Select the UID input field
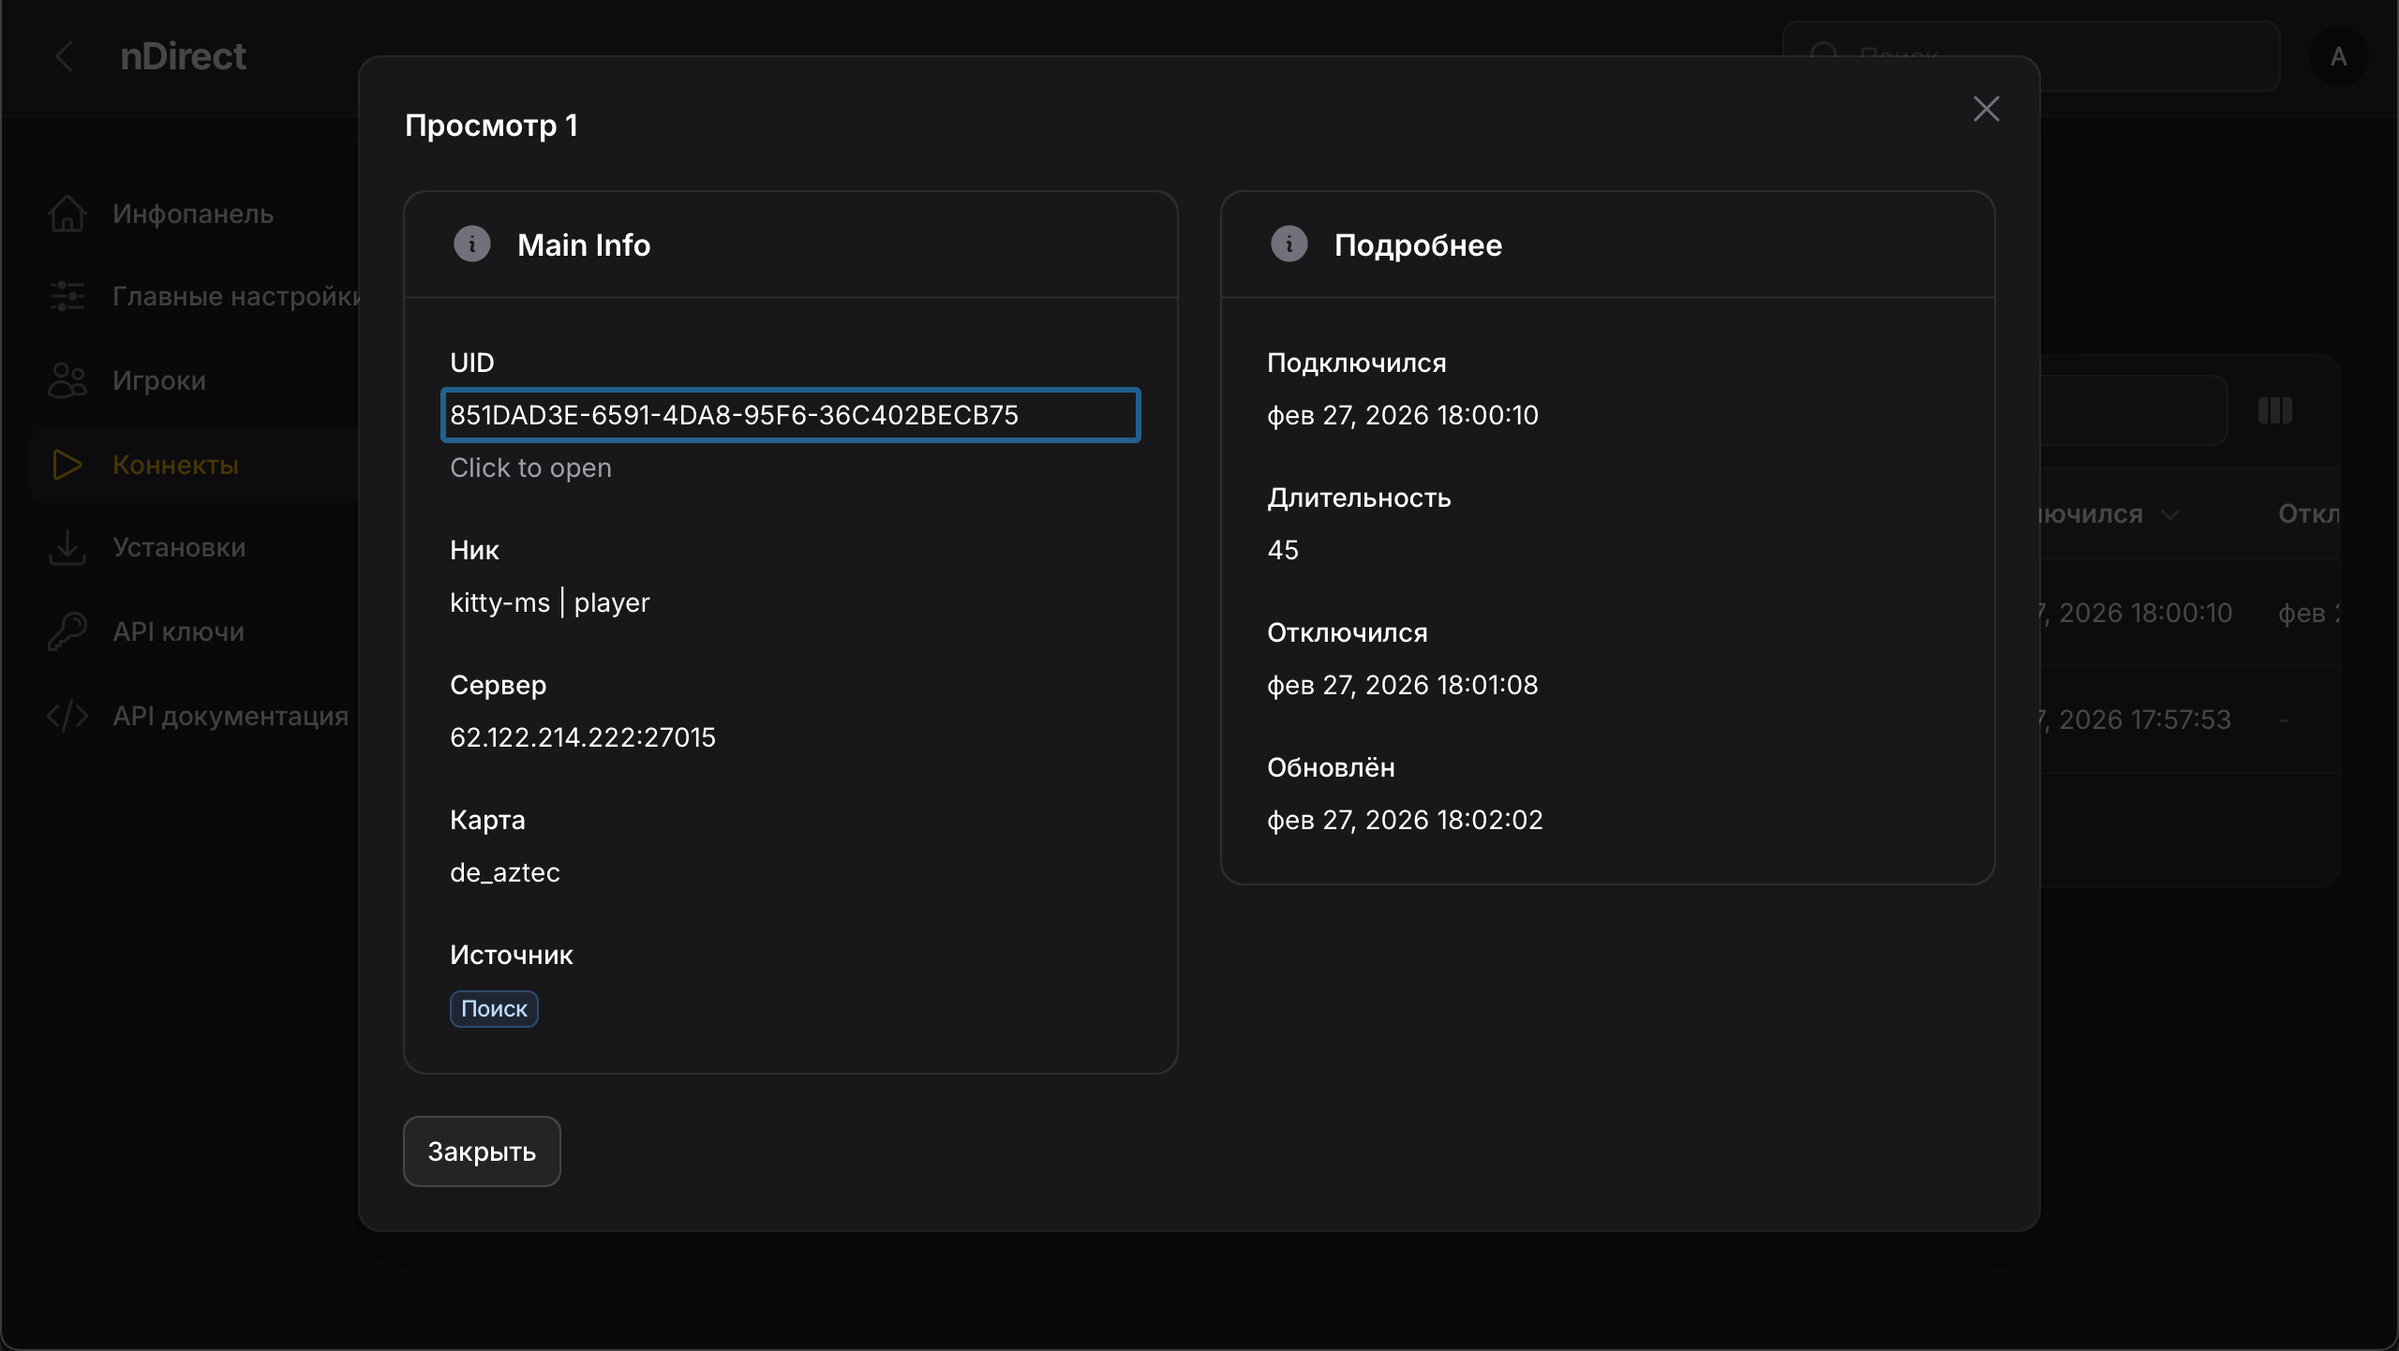 790,415
